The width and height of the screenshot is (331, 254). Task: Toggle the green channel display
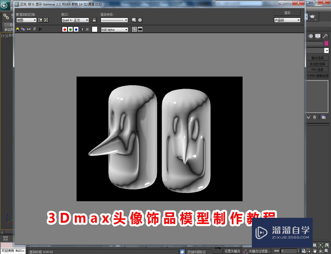tap(70, 29)
